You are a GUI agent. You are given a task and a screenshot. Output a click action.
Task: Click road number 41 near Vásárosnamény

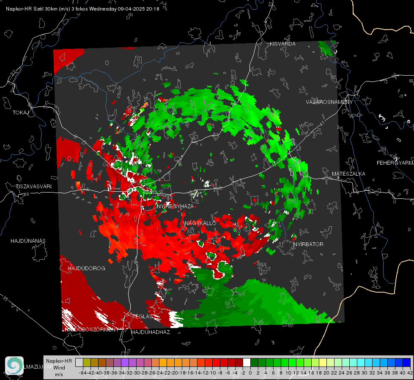tap(321, 123)
